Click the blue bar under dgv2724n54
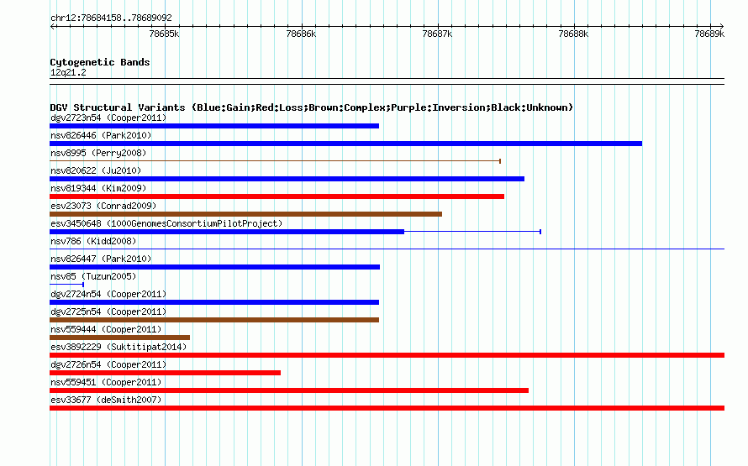 point(214,302)
